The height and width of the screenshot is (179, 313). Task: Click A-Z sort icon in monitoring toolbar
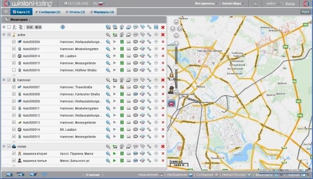click(14, 27)
